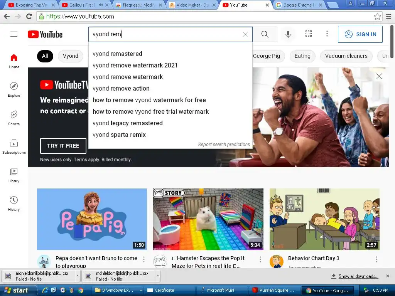Mute audio on Caillou's First tab
395x296 pixels.
[x=101, y=5]
